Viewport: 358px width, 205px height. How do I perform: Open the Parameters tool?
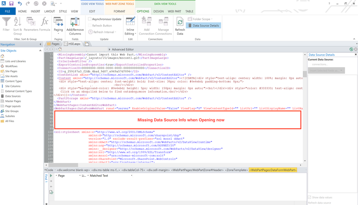tap(31, 24)
